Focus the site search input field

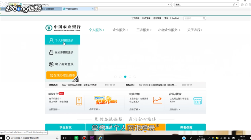[x=193, y=19]
